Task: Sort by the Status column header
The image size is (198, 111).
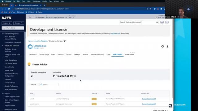Action: point(94,93)
